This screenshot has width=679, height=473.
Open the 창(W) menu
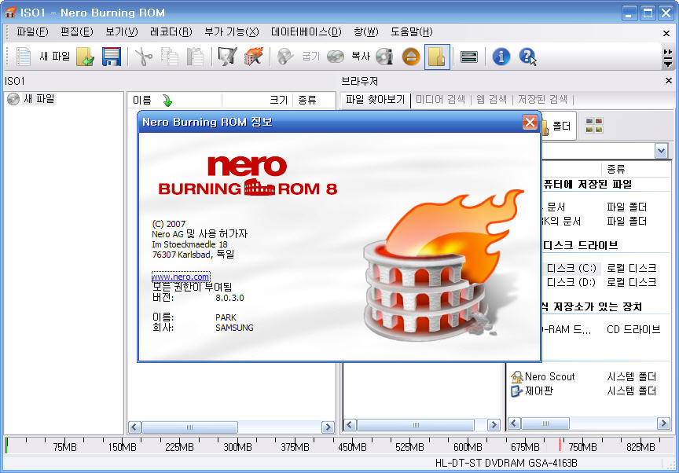(366, 31)
